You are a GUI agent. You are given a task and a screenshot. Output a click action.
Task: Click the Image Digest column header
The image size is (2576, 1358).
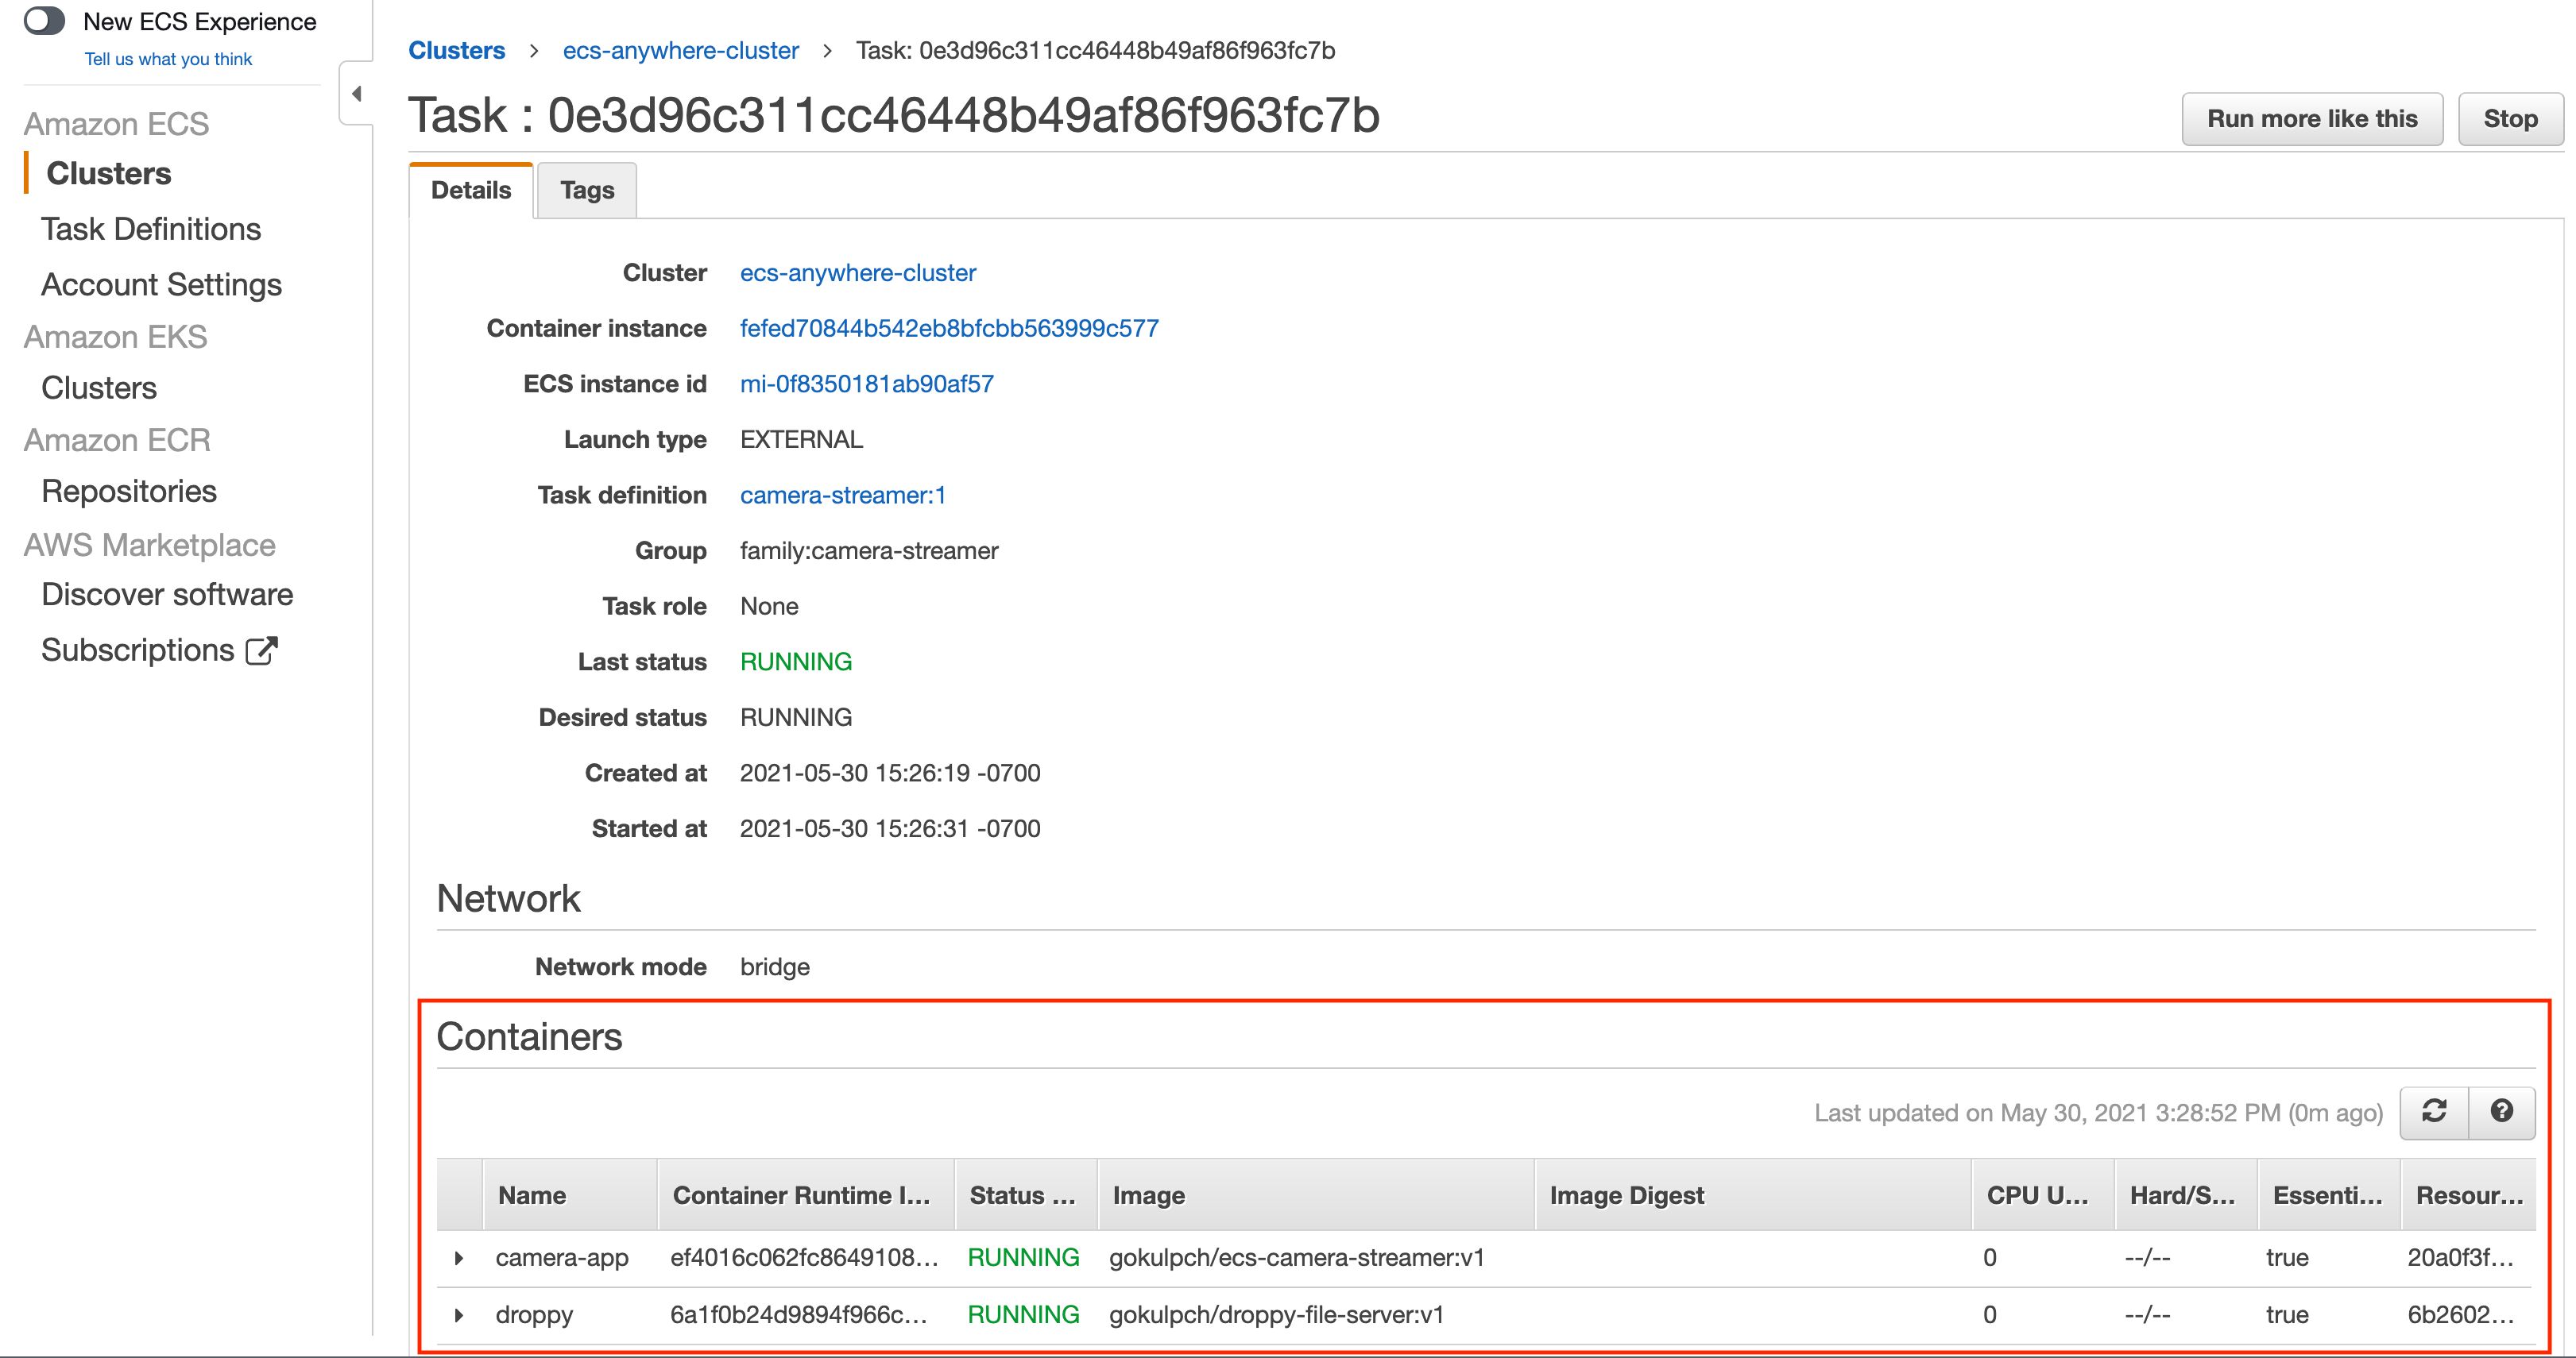(1626, 1196)
